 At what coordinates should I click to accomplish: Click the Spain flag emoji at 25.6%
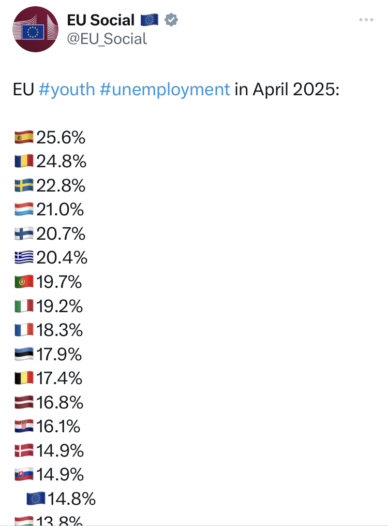click(x=24, y=137)
